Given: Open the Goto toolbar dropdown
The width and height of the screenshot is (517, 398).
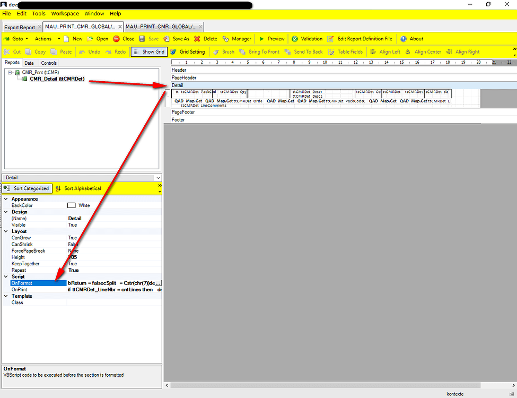Looking at the screenshot, I should pos(16,39).
